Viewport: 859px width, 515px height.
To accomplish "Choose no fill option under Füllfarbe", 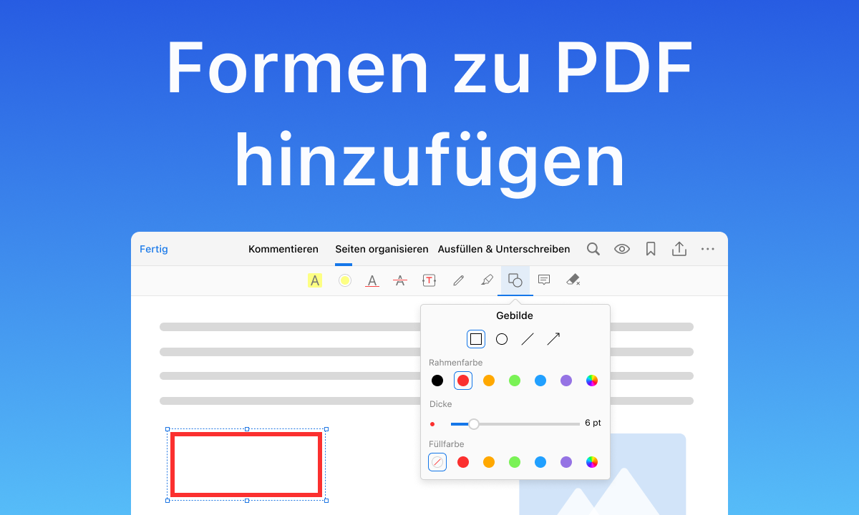I will pos(437,462).
